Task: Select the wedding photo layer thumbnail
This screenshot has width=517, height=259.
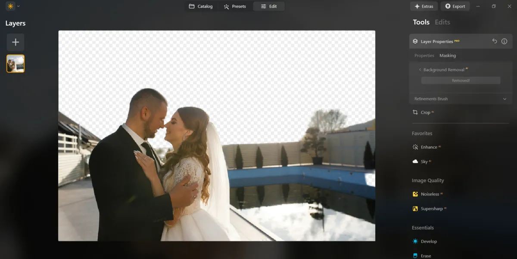Action: click(x=15, y=63)
